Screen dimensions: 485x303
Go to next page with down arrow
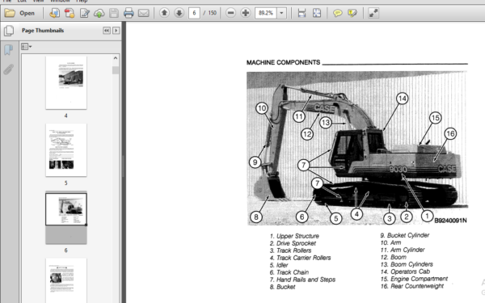(x=179, y=13)
